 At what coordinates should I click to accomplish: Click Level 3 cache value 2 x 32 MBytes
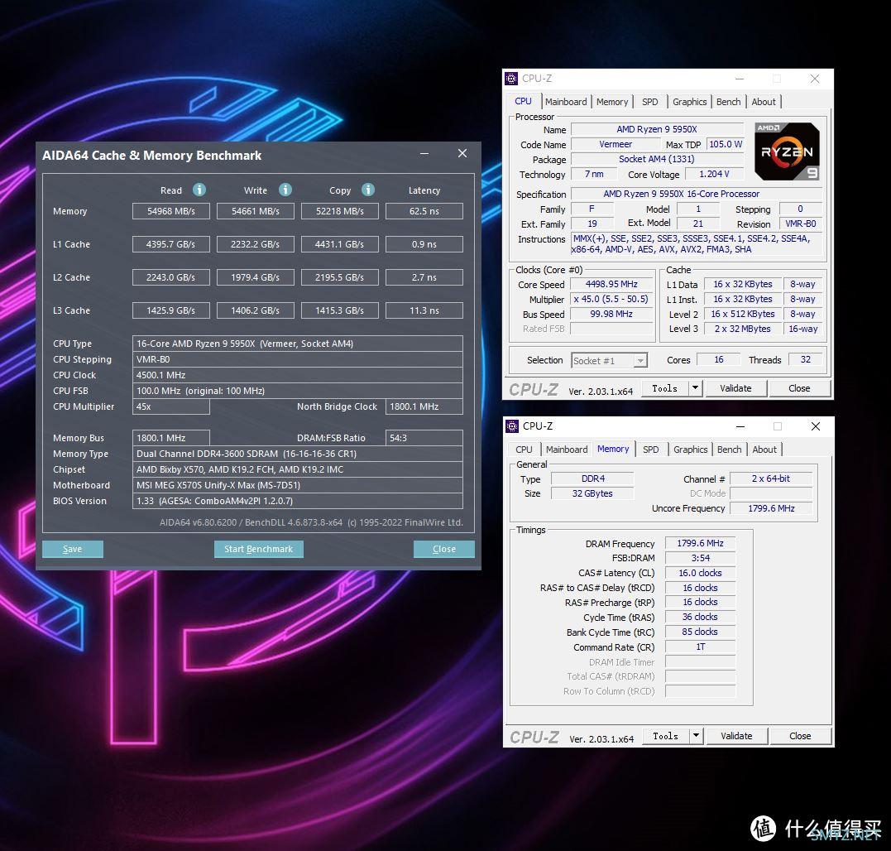point(743,329)
